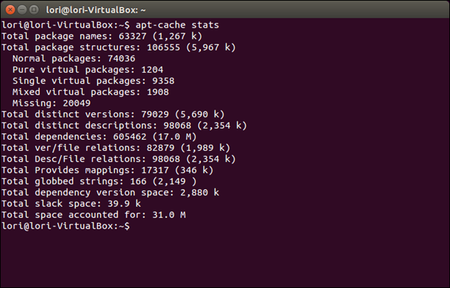The height and width of the screenshot is (288, 450).
Task: Click 'Total dependency version space: 2,880 k' line
Action: pyautogui.click(x=110, y=192)
